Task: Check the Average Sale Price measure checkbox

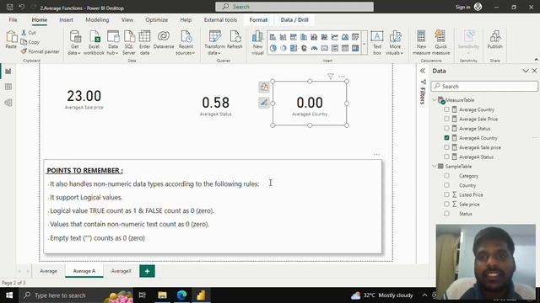Action: 446,119
